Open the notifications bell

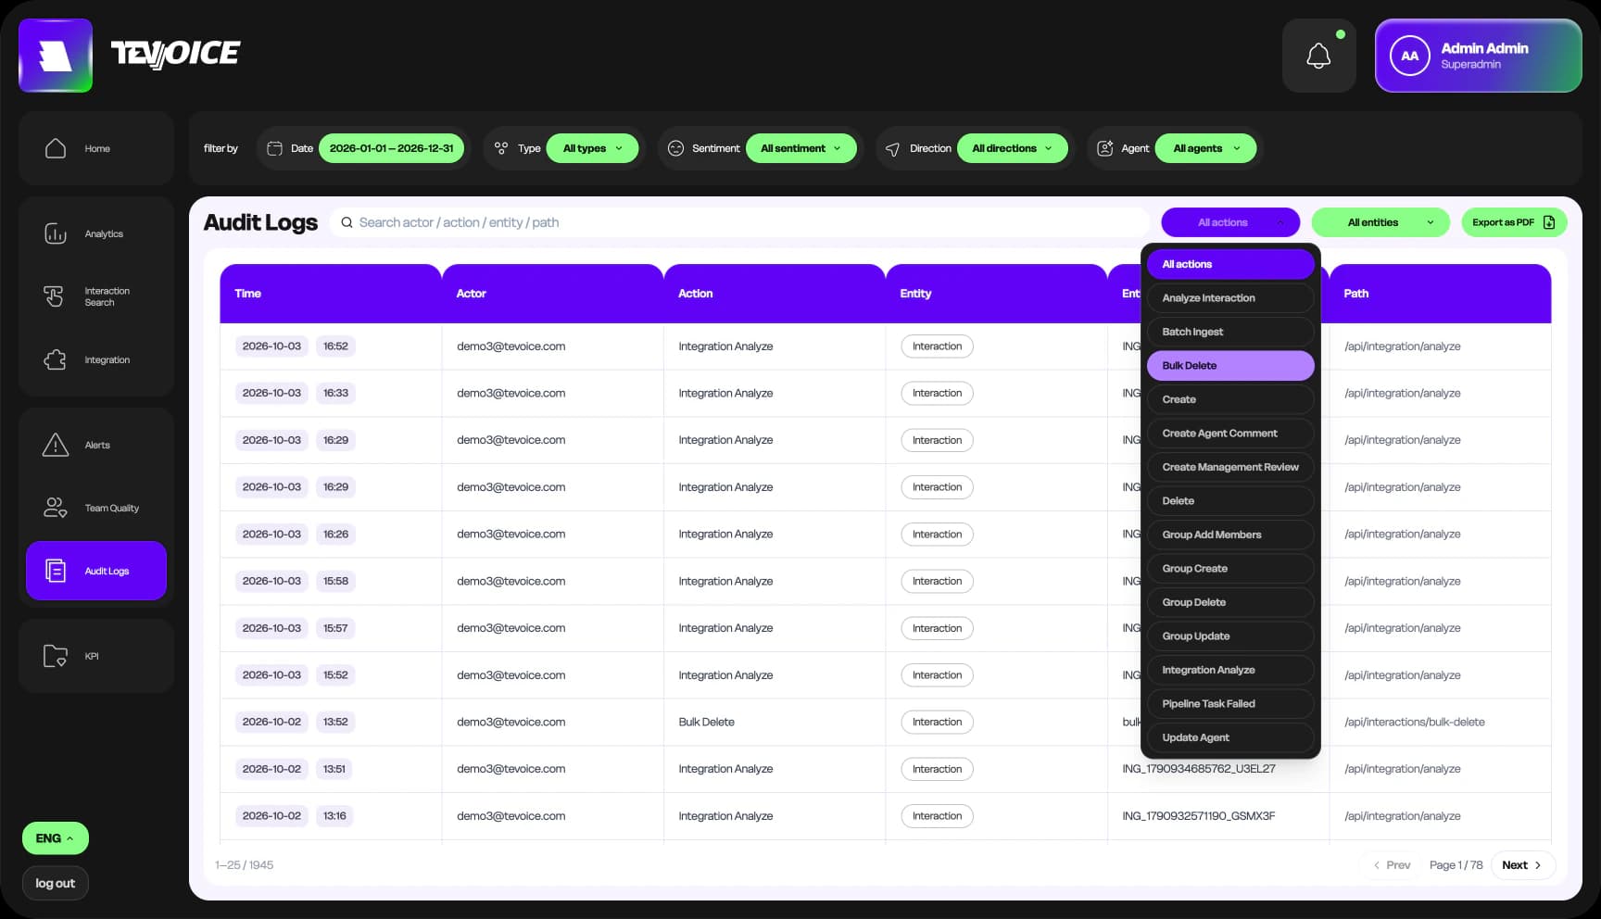1318,56
